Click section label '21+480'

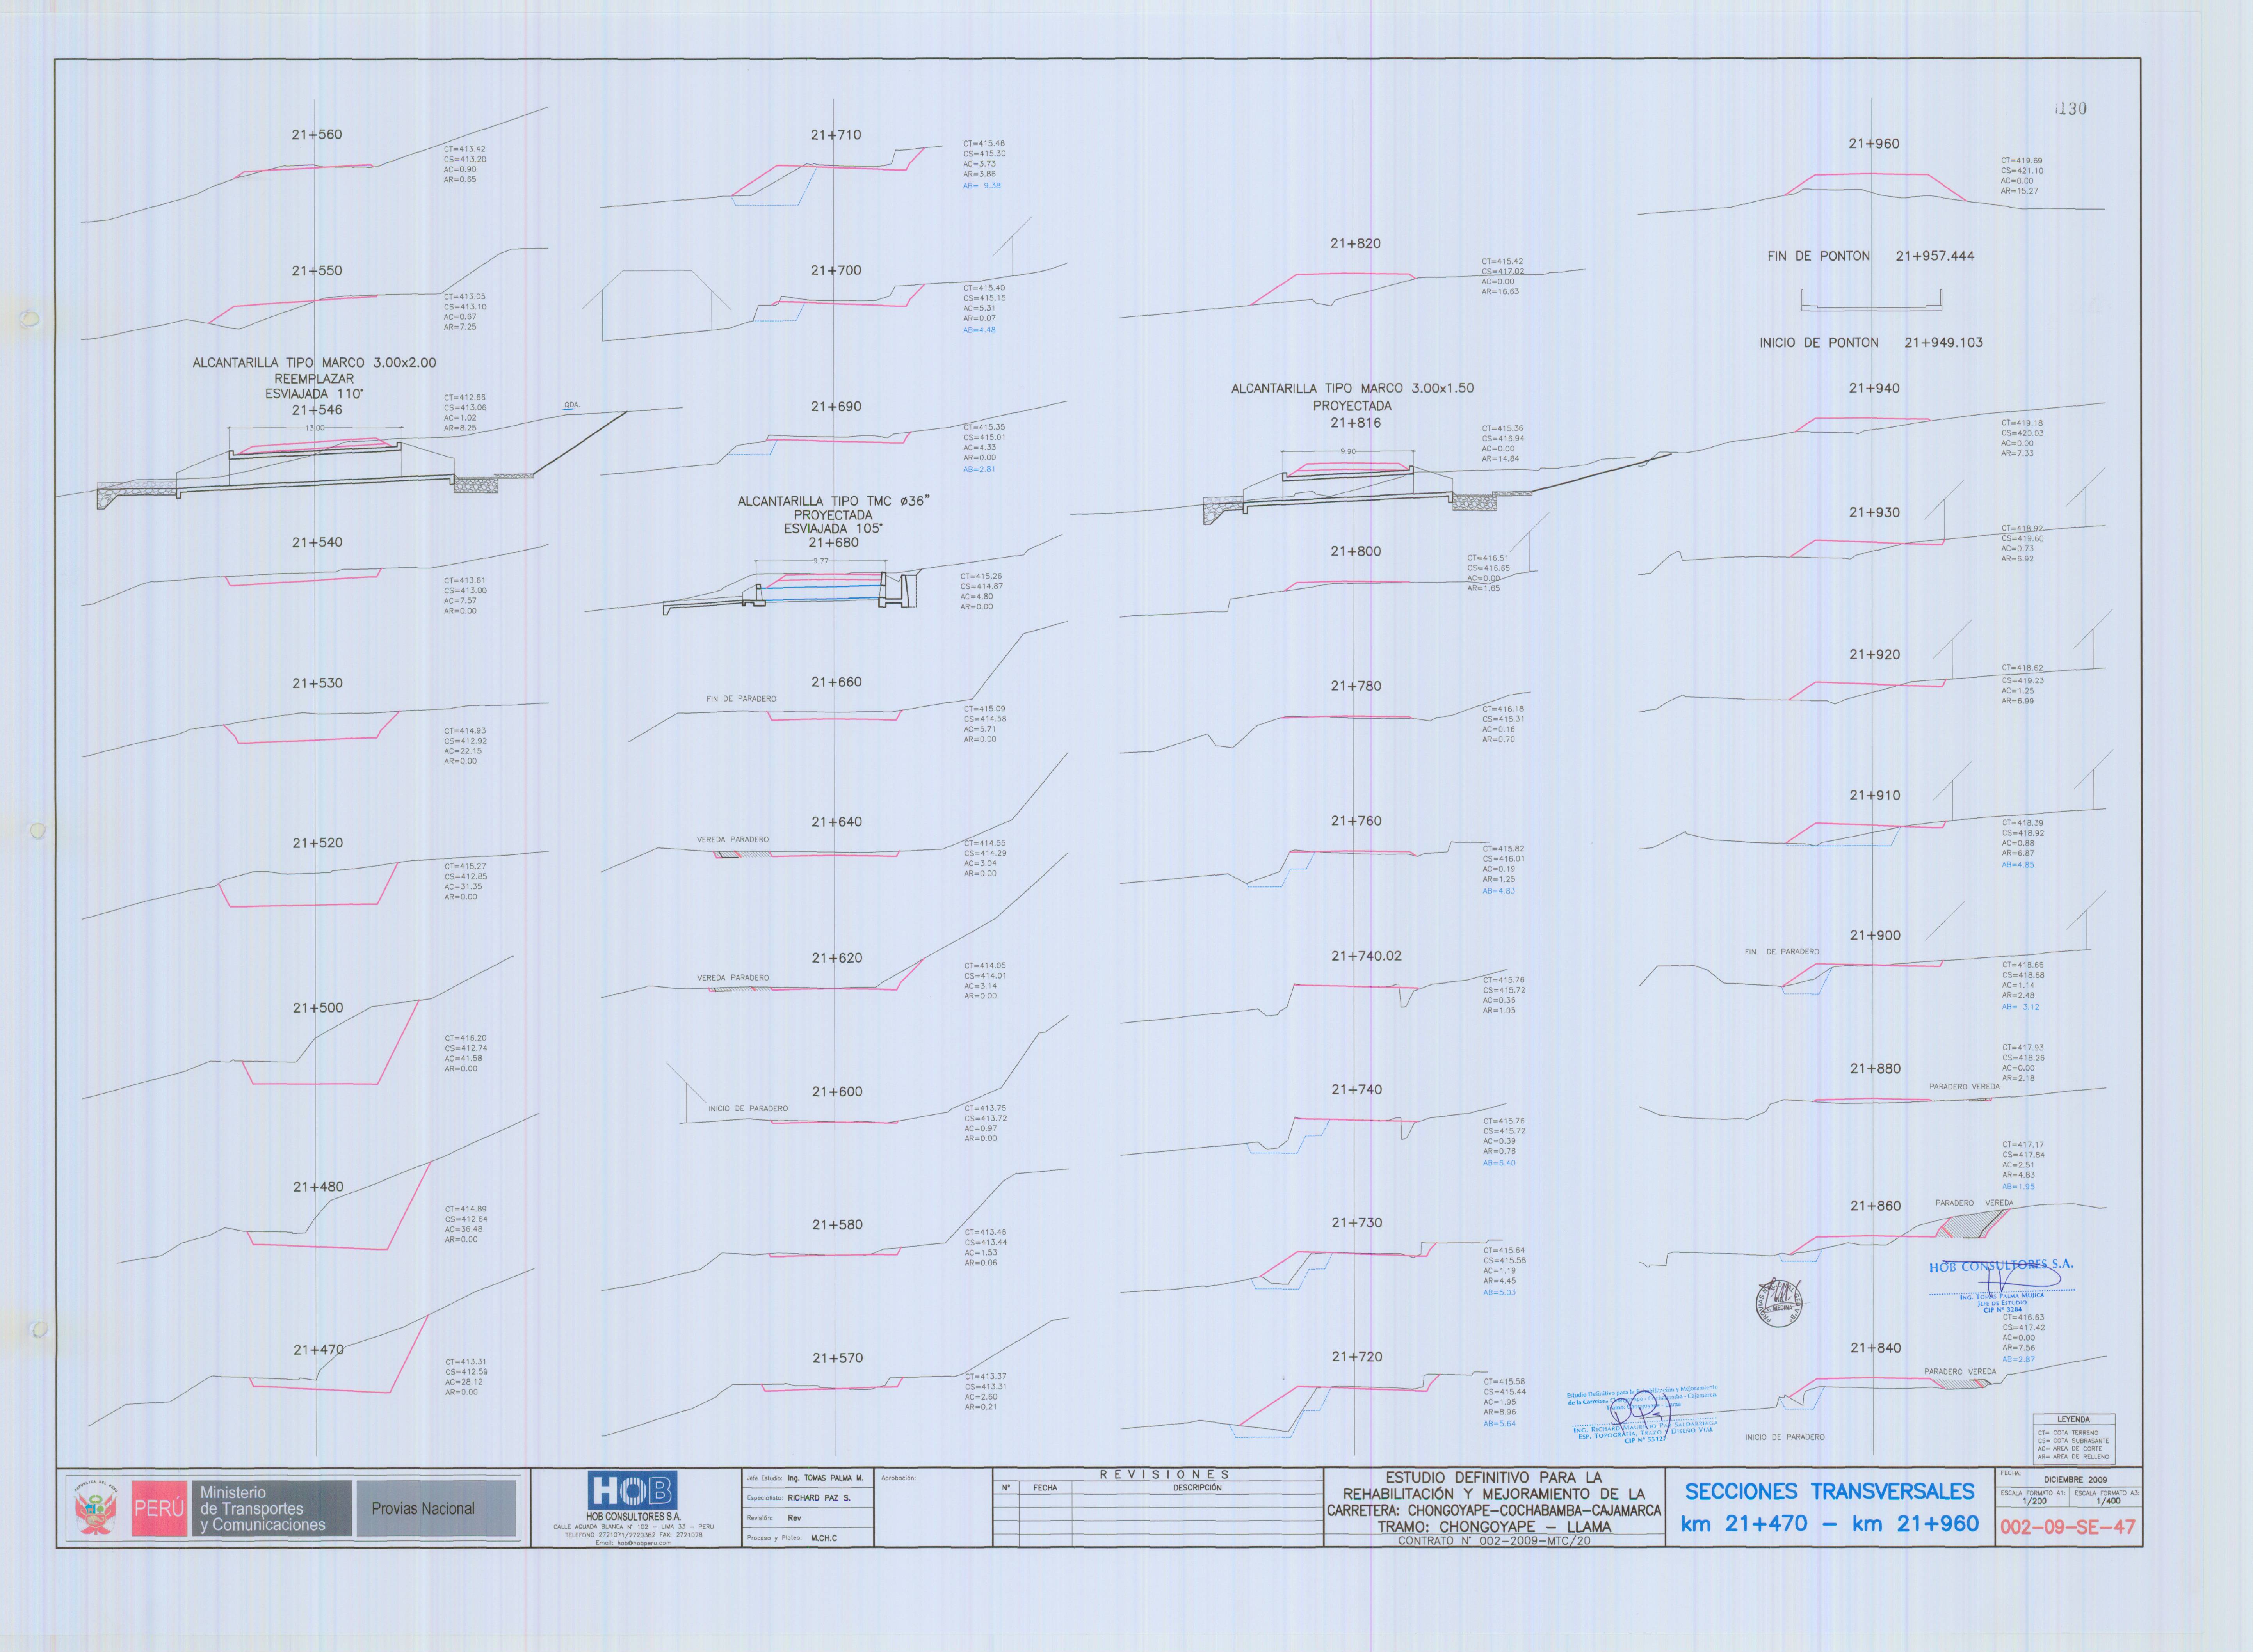coord(318,1187)
